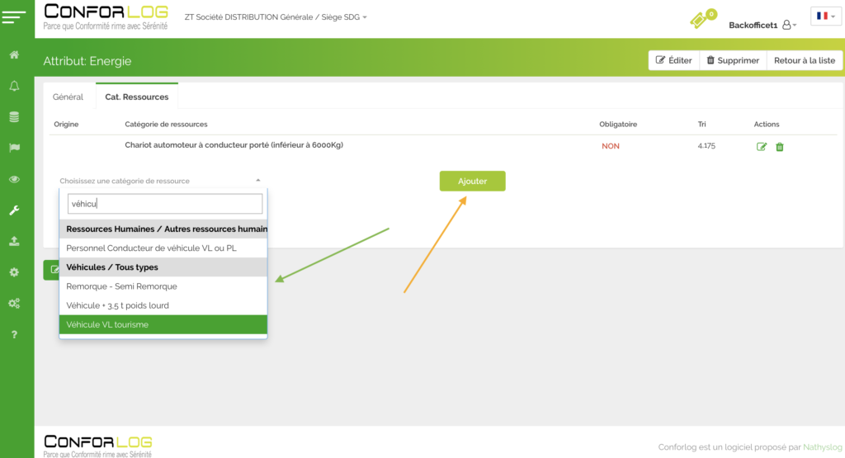Click the search field containing 'véhicu'
Viewport: 845px width, 458px height.
point(165,204)
